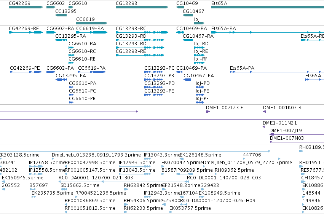
Task: Select transcript loj-RF
Action: (201, 59)
